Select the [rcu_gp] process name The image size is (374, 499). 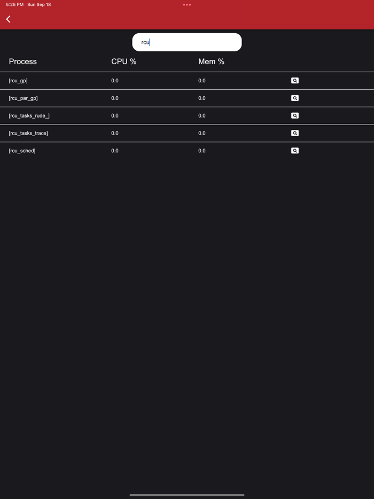point(18,81)
